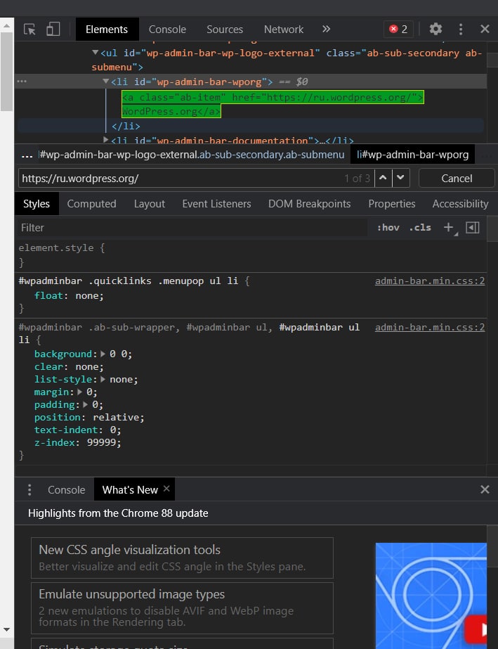Focus the styles Filter input
498x649 pixels.
pyautogui.click(x=192, y=228)
